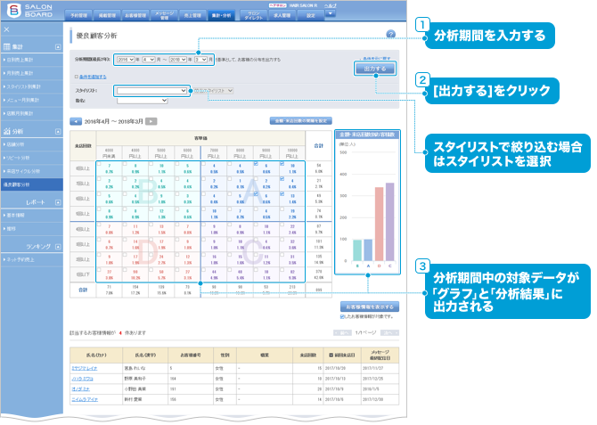Open the start month dropdown showing 4
The width and height of the screenshot is (597, 425).
click(x=149, y=60)
